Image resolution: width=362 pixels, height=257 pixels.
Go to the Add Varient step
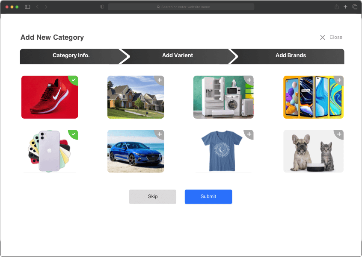click(x=178, y=55)
